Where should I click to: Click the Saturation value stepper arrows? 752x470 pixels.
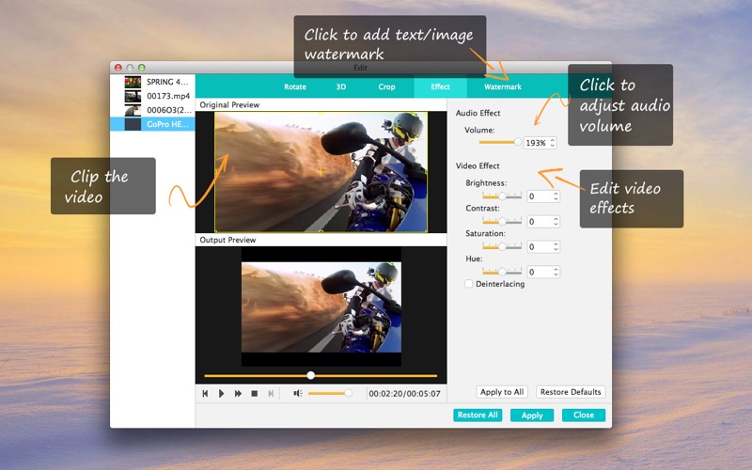pos(556,247)
